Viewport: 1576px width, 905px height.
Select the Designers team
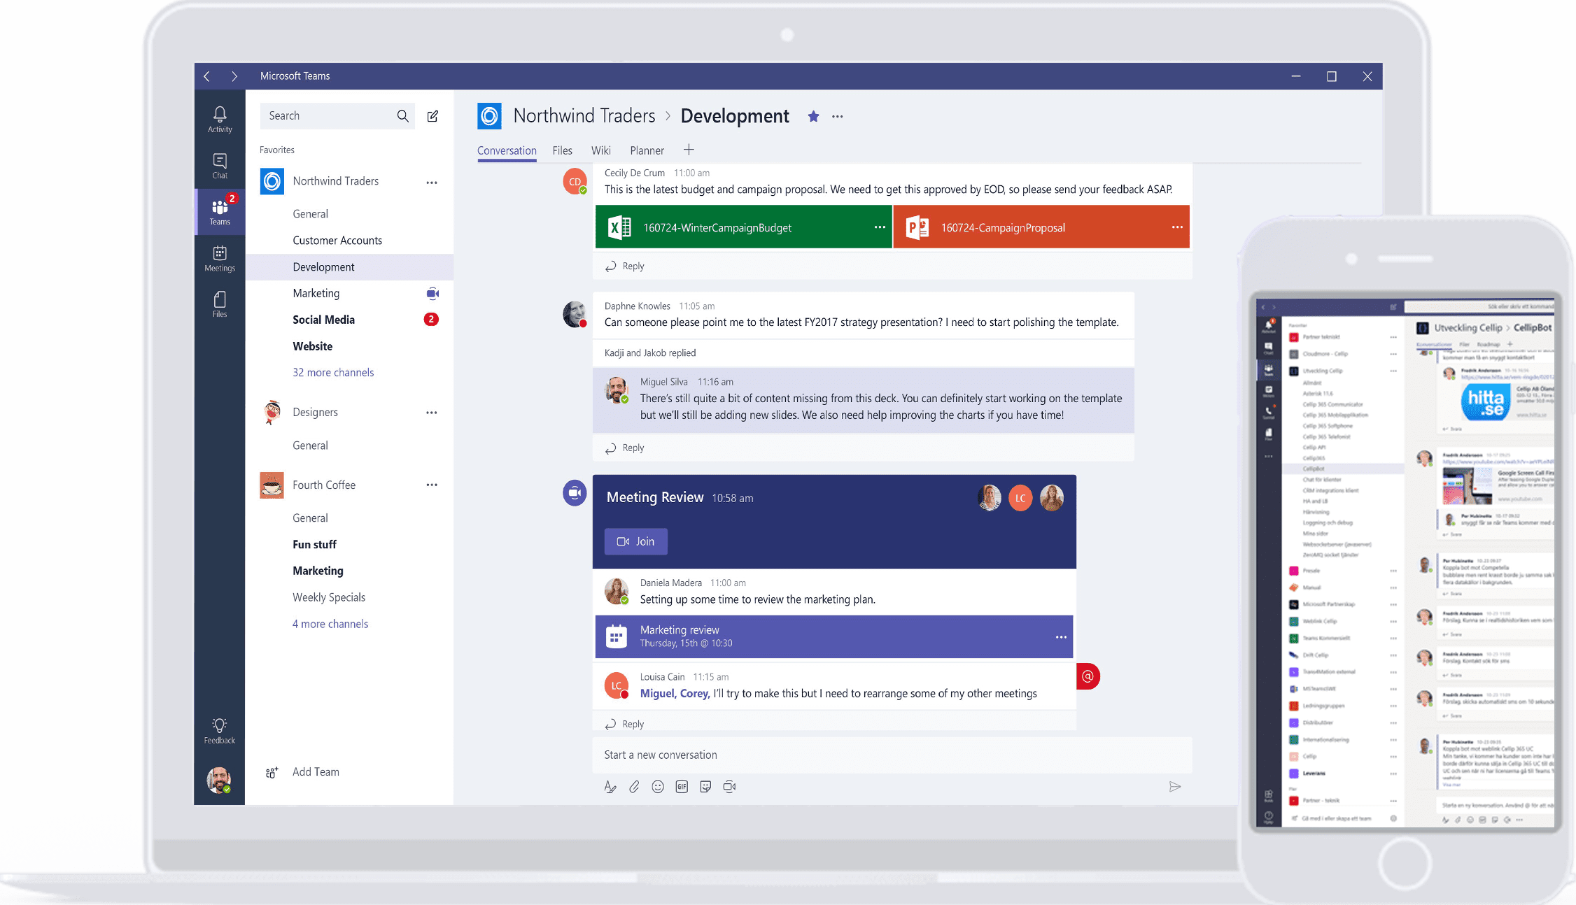[315, 413]
